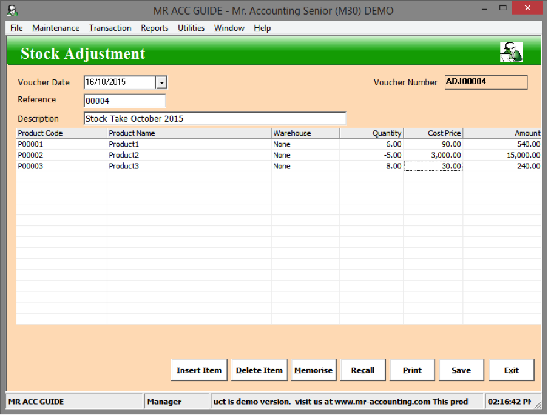Click the Product2 name cell
Image resolution: width=548 pixels, height=415 pixels.
[x=189, y=155]
